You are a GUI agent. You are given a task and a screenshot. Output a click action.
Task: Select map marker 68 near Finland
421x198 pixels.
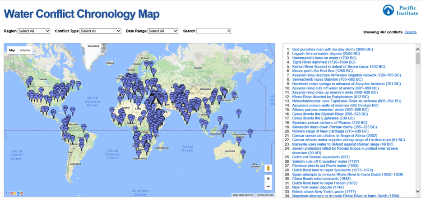click(151, 64)
